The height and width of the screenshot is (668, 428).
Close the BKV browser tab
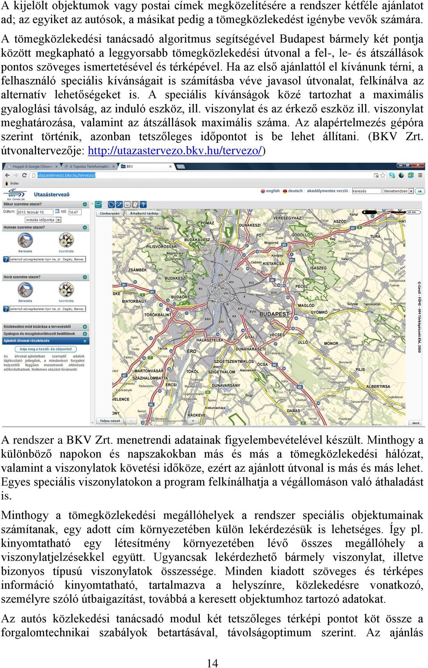coord(171,166)
